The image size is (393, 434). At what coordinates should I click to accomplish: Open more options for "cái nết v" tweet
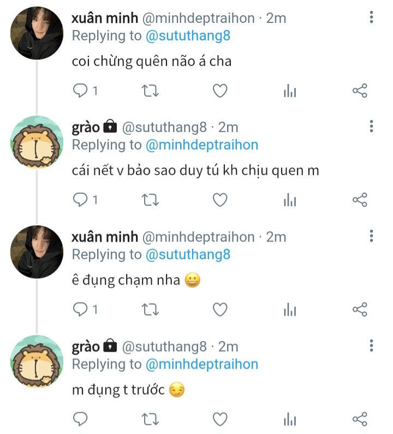pyautogui.click(x=371, y=127)
